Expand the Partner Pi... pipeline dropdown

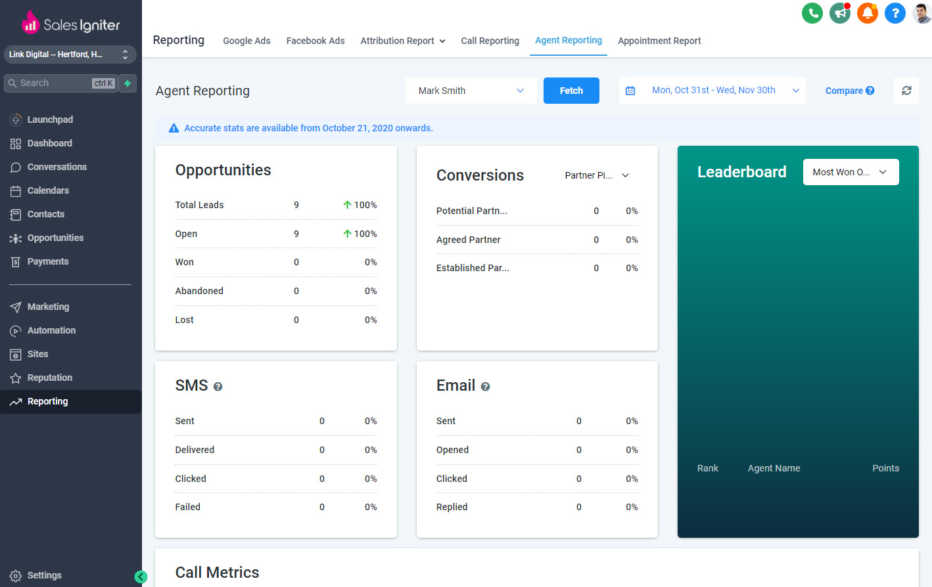(597, 175)
